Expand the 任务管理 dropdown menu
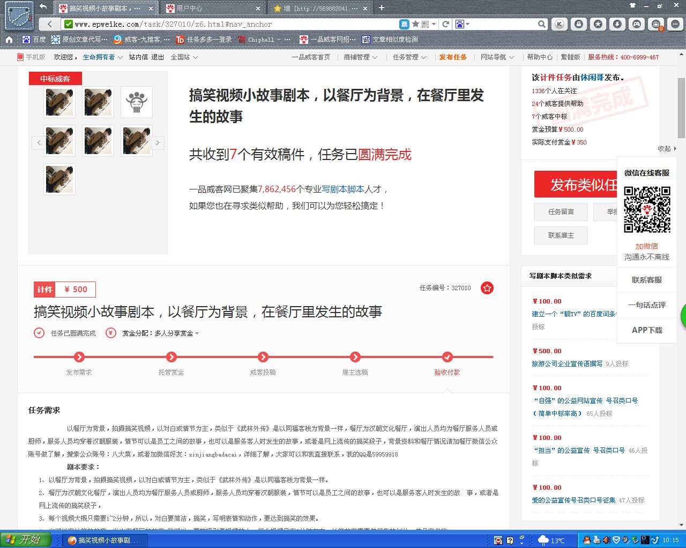This screenshot has width=686, height=548. click(409, 57)
